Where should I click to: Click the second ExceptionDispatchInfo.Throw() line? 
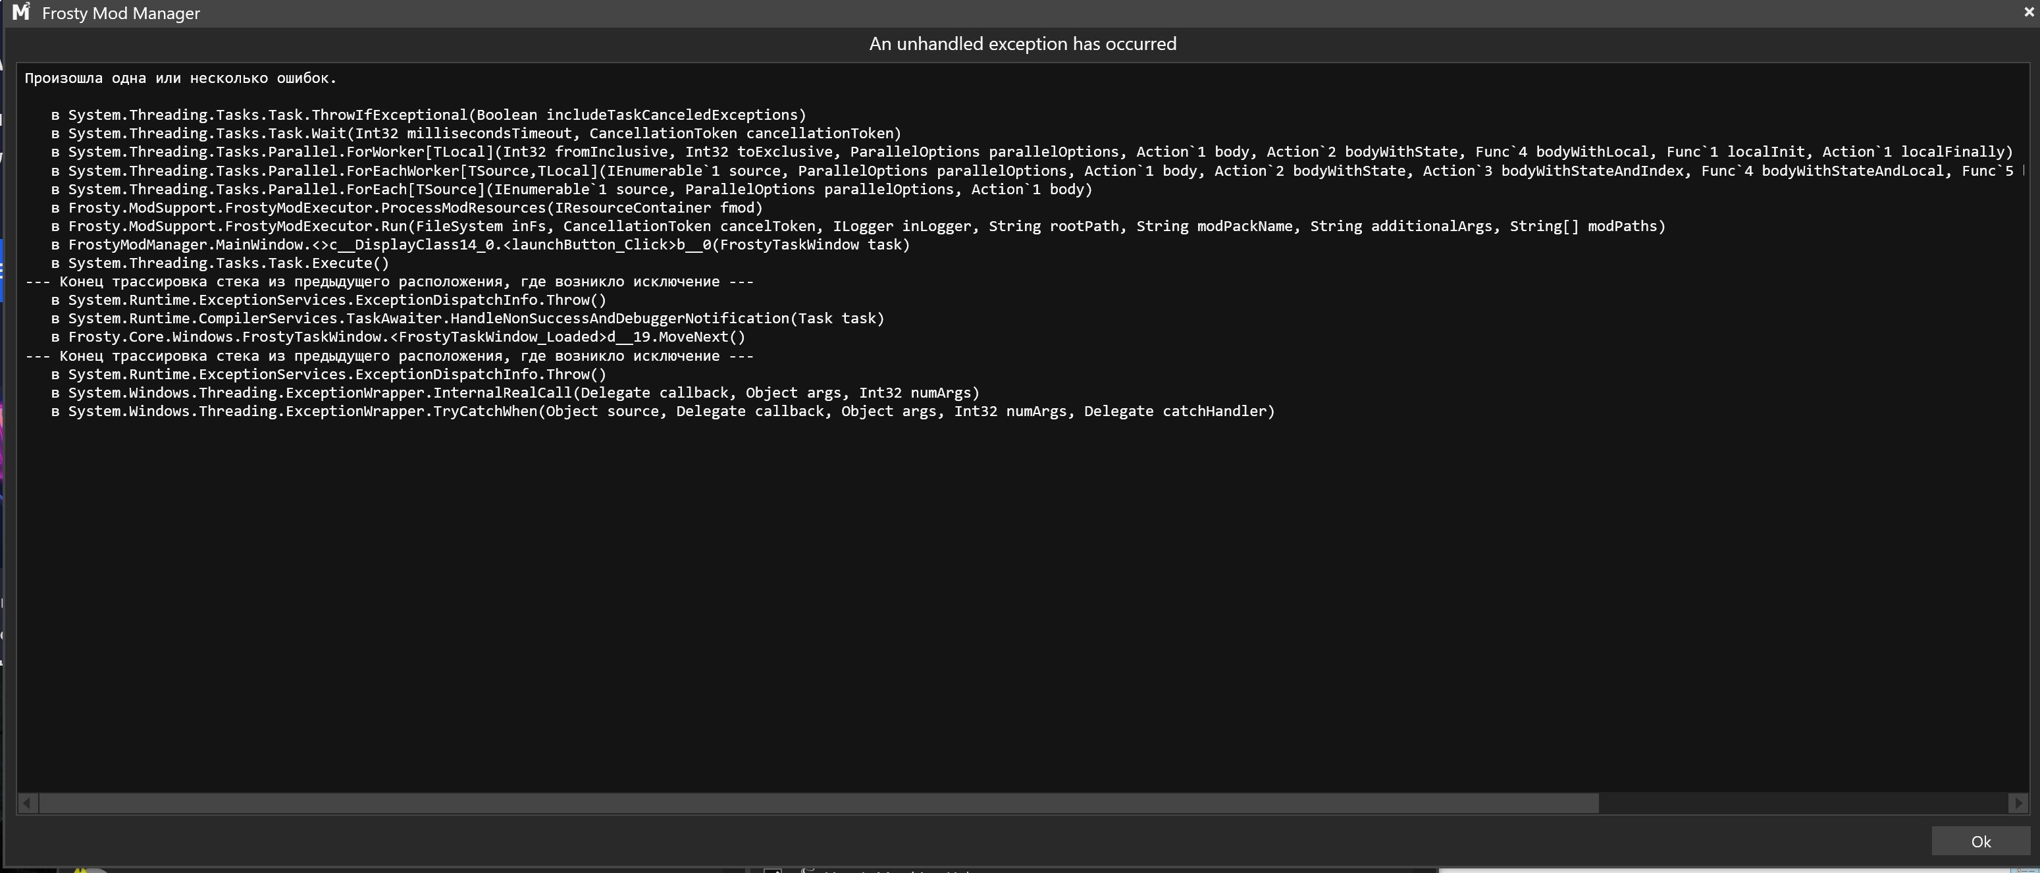[328, 374]
